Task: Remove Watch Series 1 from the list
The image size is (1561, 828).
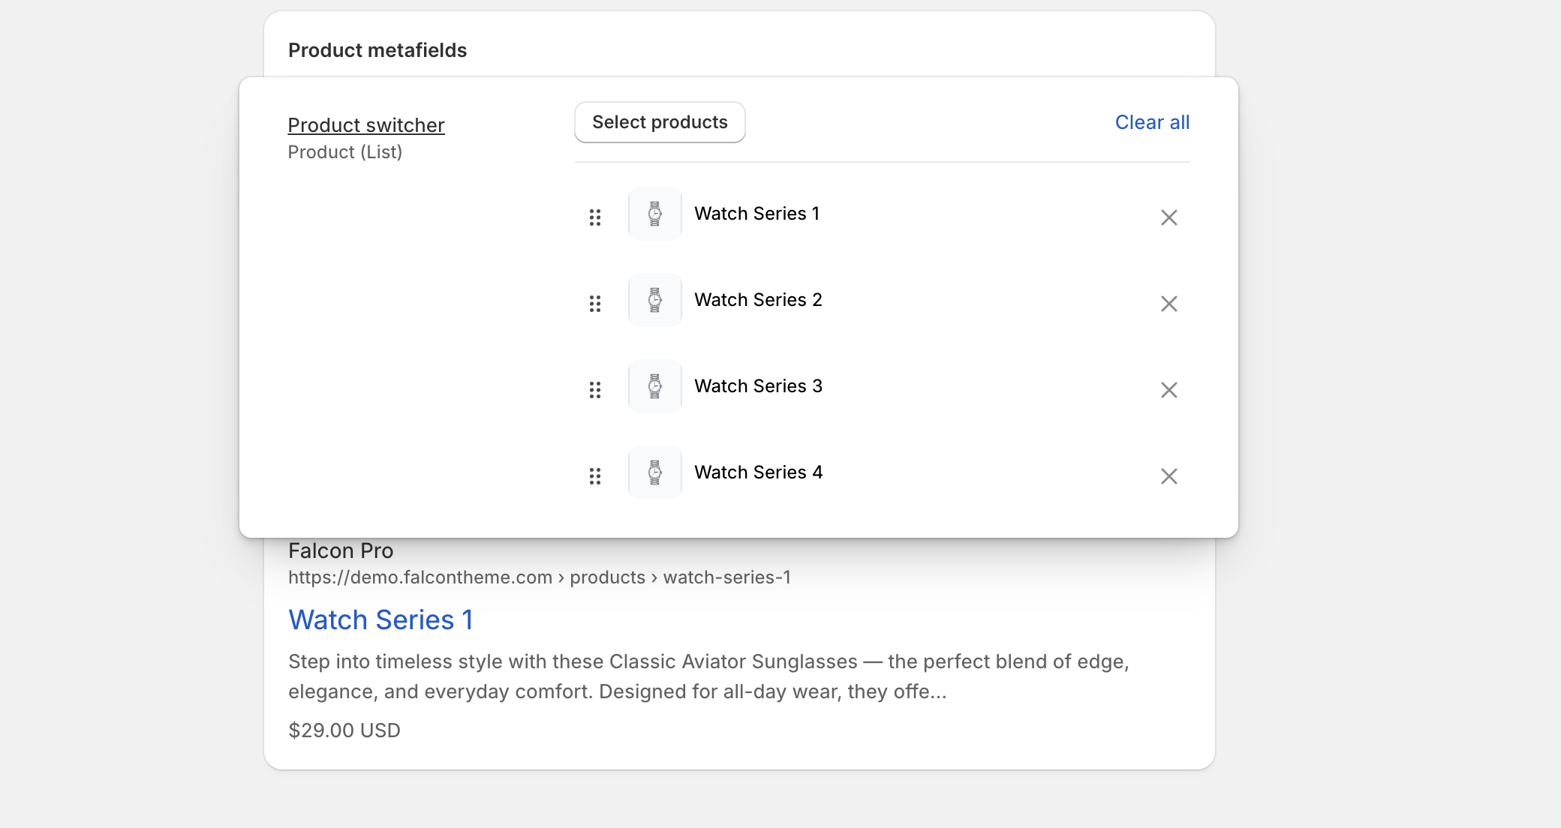Action: 1168,217
